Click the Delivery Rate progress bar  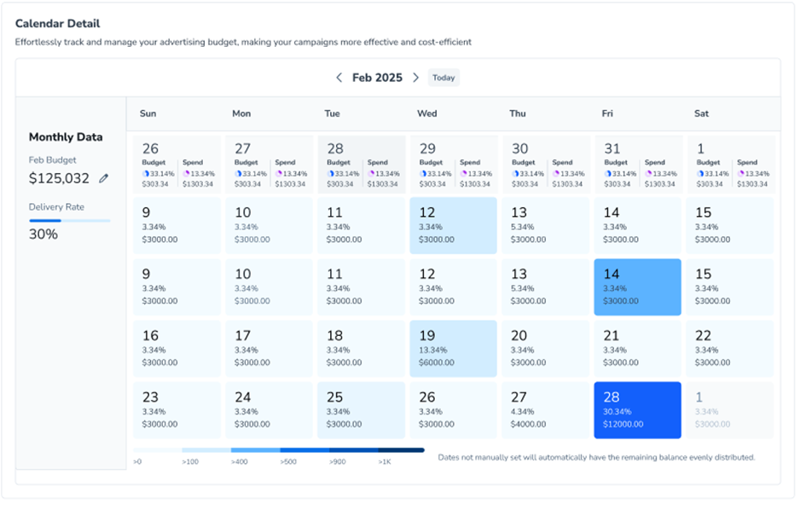(x=69, y=221)
